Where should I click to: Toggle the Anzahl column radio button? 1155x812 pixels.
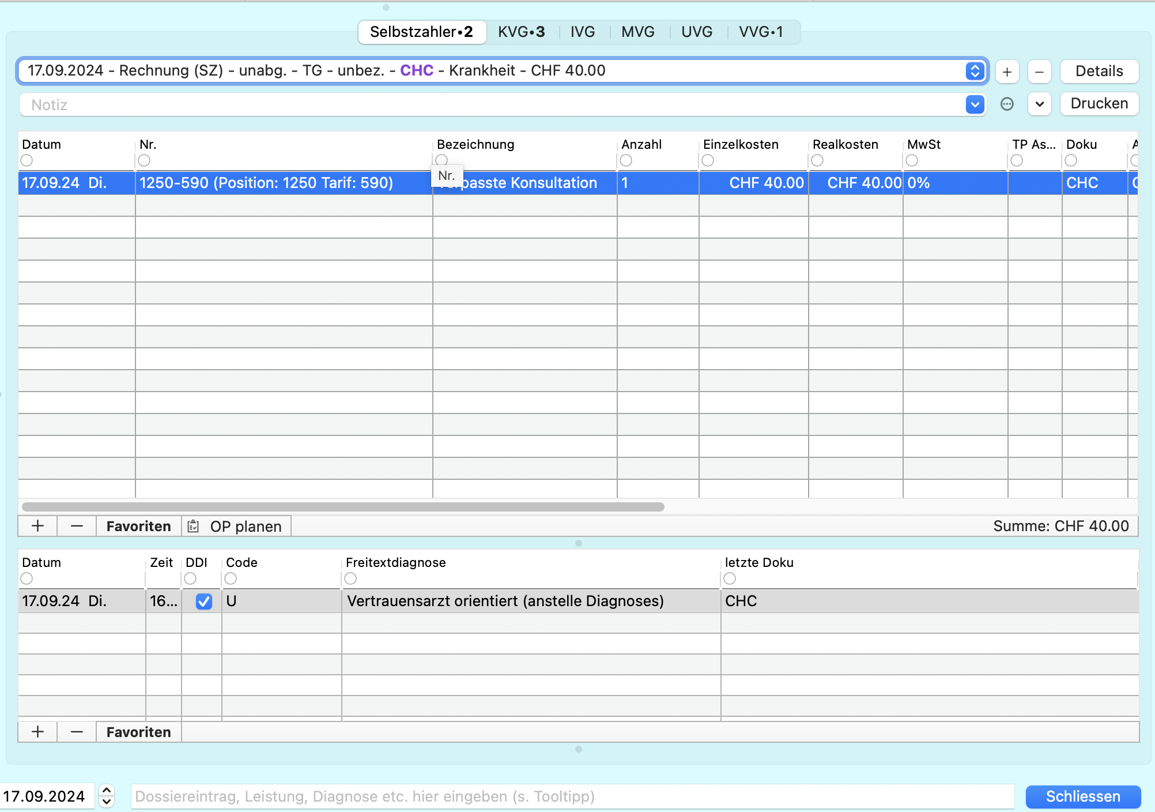(x=626, y=160)
